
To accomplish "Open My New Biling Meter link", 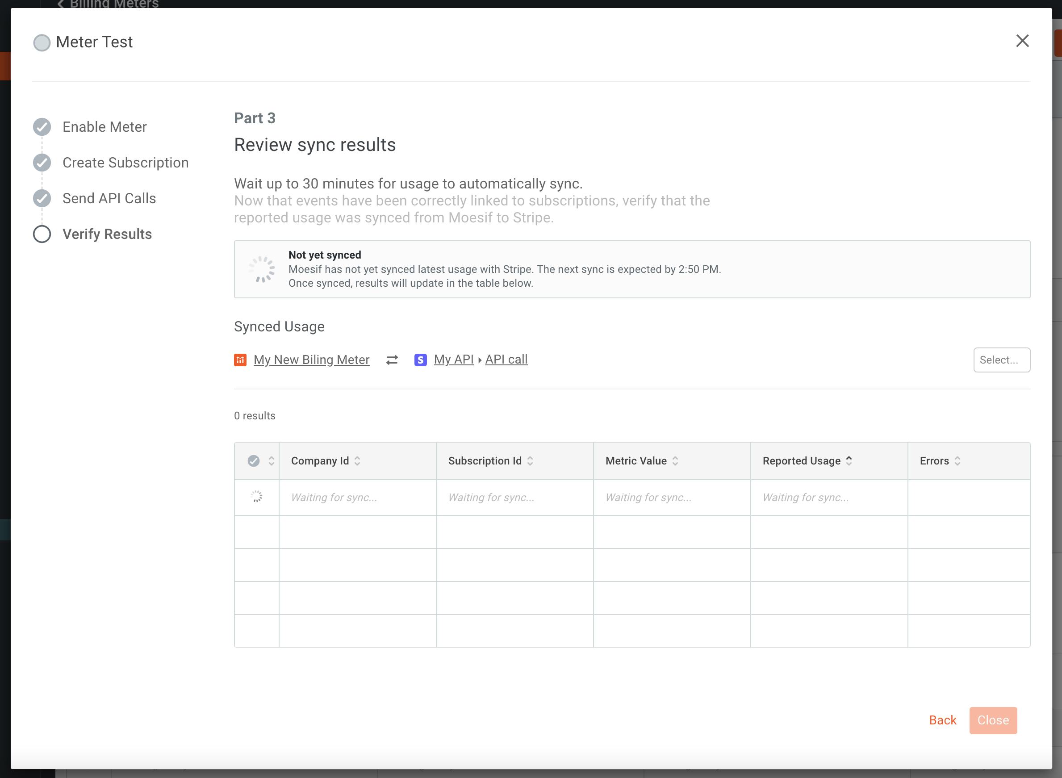I will pyautogui.click(x=311, y=360).
